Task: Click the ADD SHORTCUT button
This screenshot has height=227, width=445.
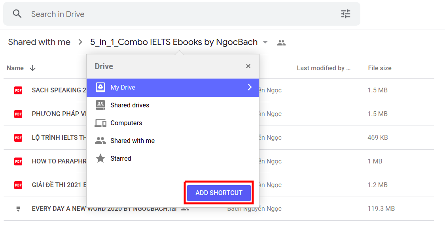Action: pos(219,193)
